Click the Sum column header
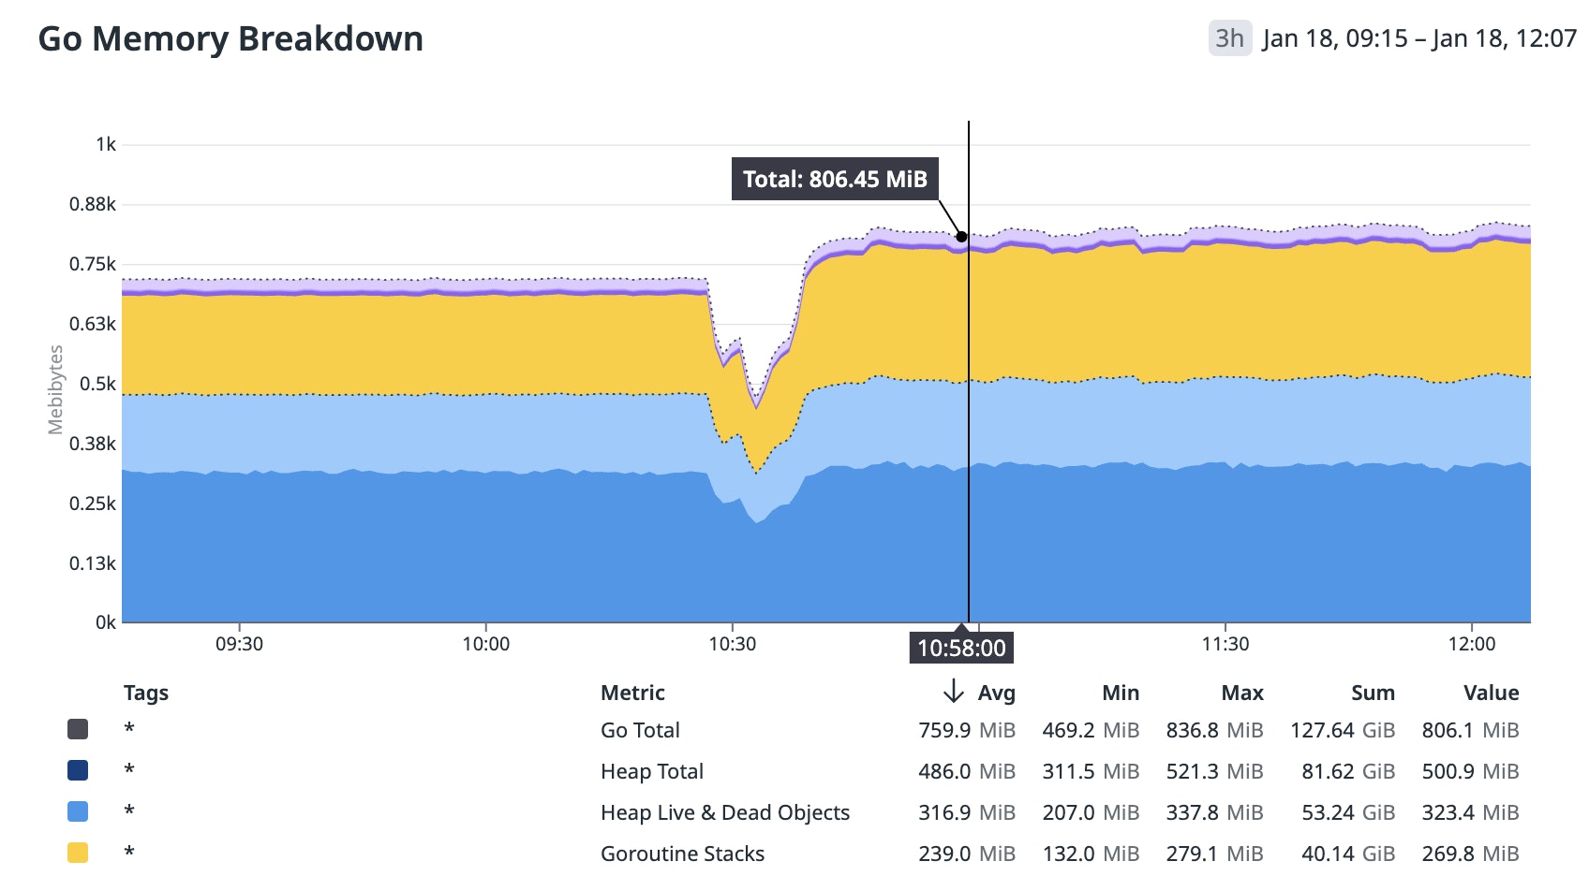 coord(1374,693)
